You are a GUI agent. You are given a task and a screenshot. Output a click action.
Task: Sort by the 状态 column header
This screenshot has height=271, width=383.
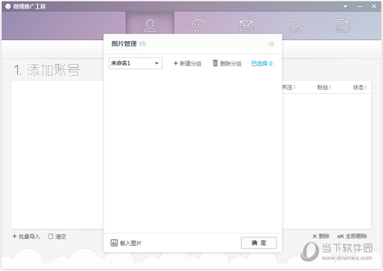[359, 87]
